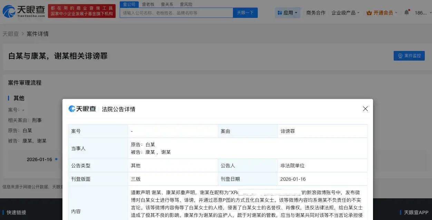Click the 案件详情 breadcrumb text
This screenshot has width=432, height=220.
[x=38, y=34]
